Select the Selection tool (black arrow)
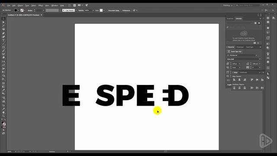 click(x=3, y=19)
